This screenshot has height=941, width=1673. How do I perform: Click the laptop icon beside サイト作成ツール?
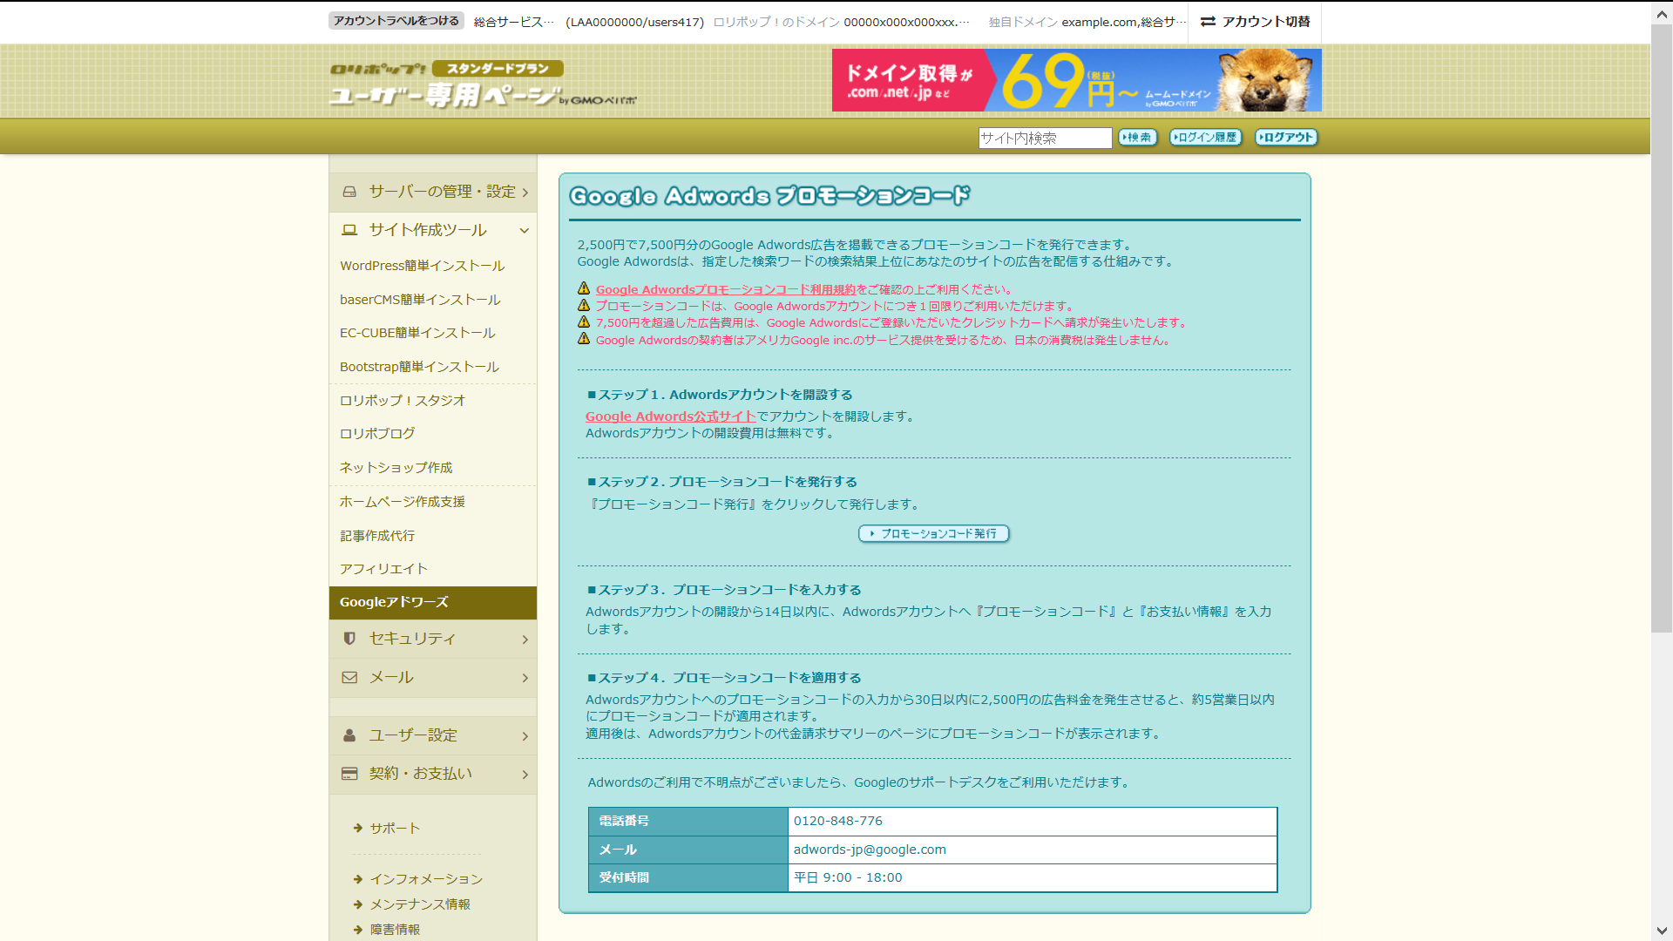(349, 230)
